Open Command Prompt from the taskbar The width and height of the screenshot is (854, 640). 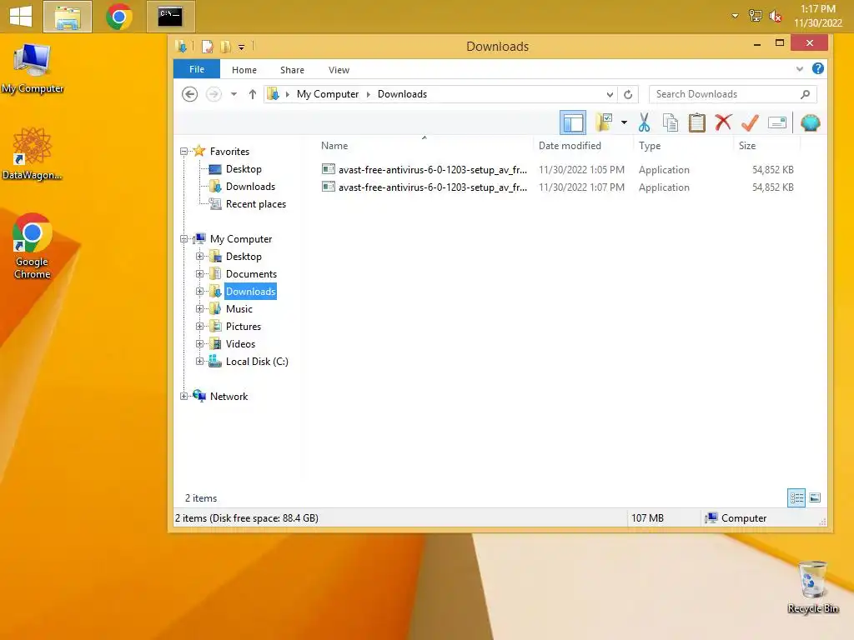tap(170, 17)
